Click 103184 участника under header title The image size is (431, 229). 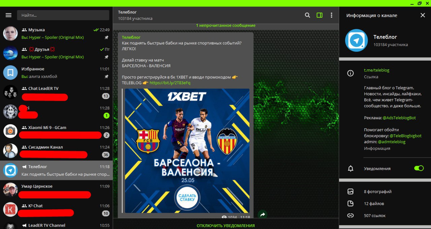click(x=135, y=19)
